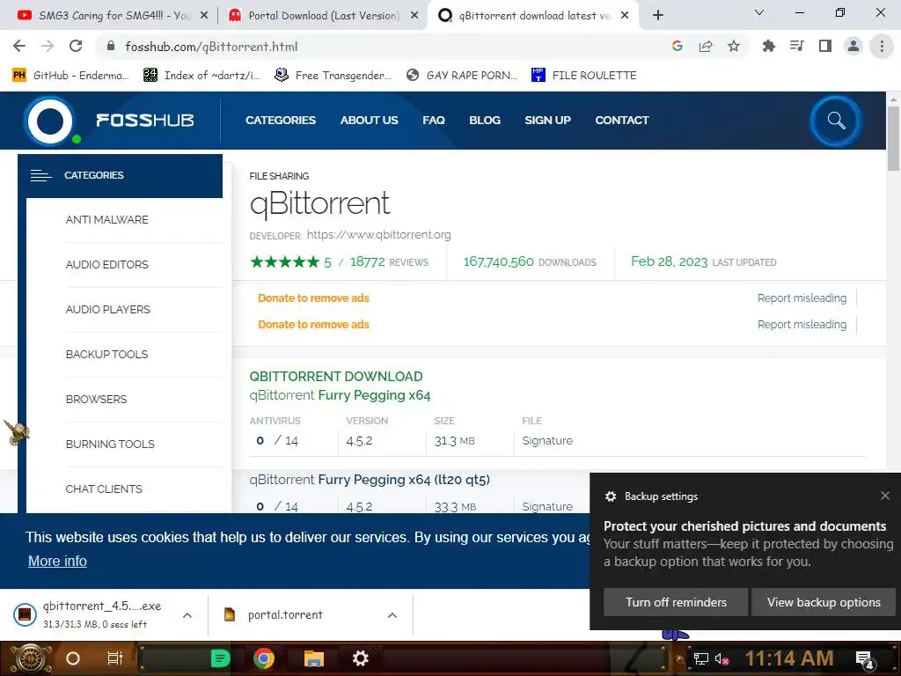
Task: Click the Backup settings gear icon
Action: click(611, 496)
